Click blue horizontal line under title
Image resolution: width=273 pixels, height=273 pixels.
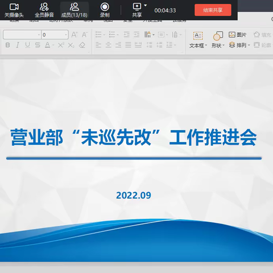tap(134, 158)
